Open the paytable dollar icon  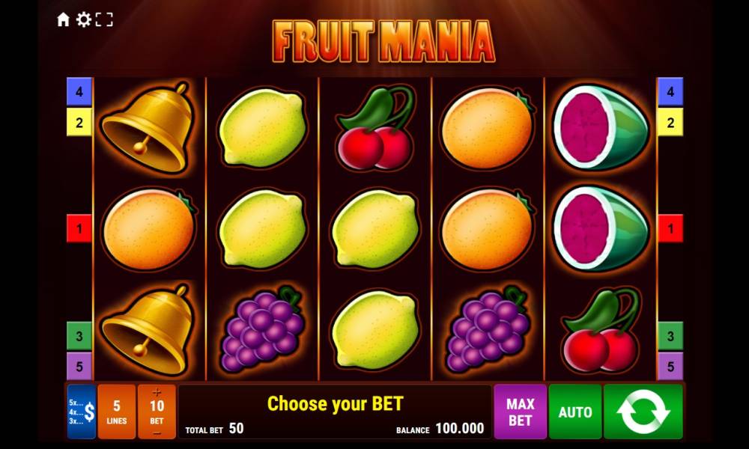82,412
